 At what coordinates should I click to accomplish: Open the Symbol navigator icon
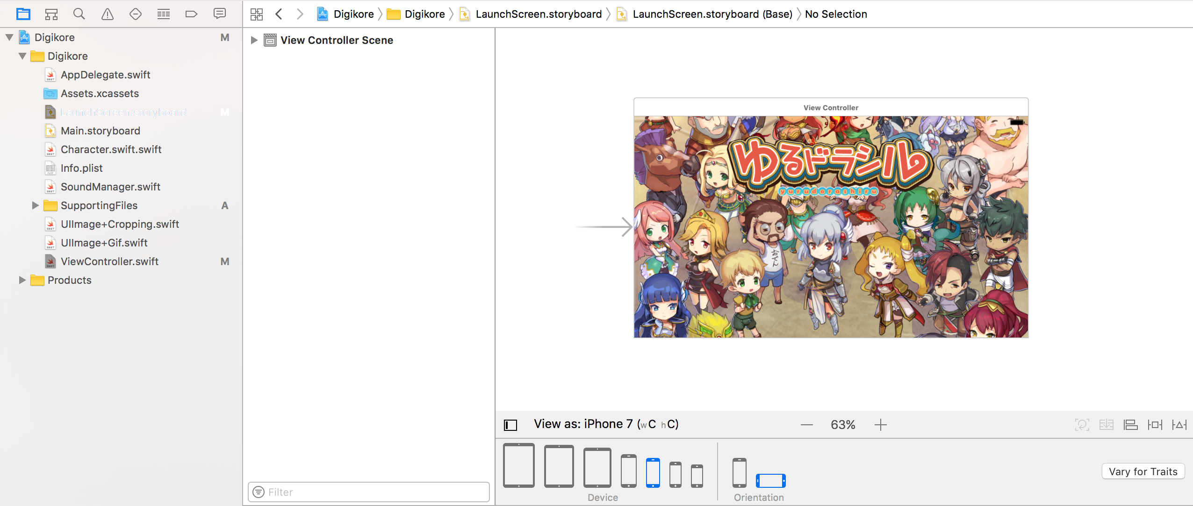51,14
